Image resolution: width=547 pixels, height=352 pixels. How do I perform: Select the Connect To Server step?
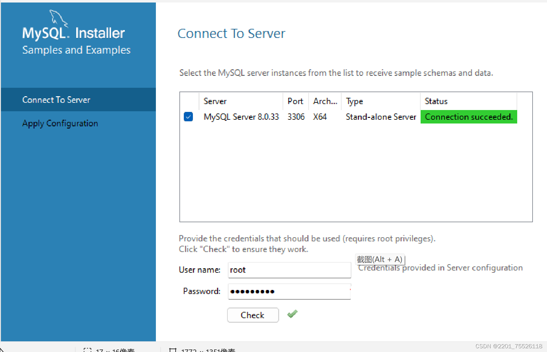(x=56, y=100)
